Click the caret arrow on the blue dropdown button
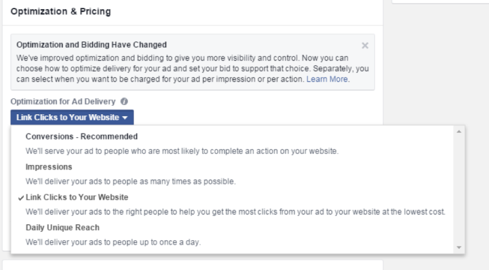This screenshot has height=270, width=489. coord(124,118)
